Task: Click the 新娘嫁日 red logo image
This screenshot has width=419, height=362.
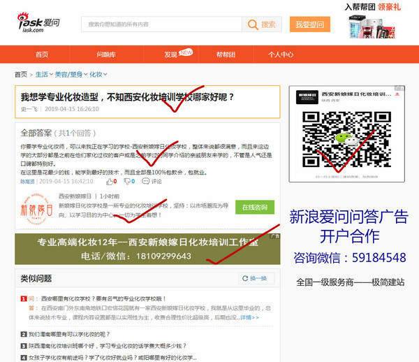Action: [x=36, y=208]
